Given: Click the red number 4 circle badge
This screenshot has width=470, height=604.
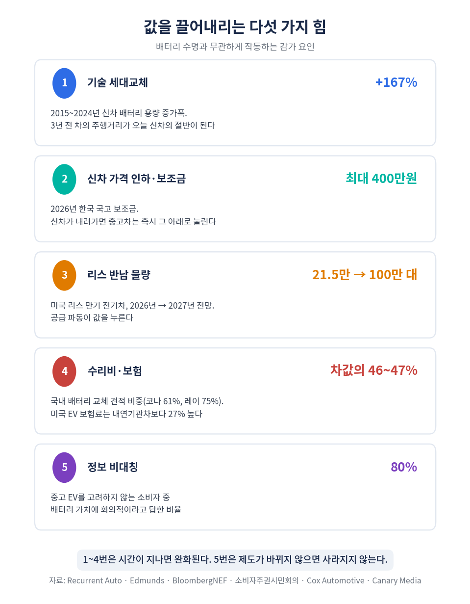Looking at the screenshot, I should [x=64, y=371].
